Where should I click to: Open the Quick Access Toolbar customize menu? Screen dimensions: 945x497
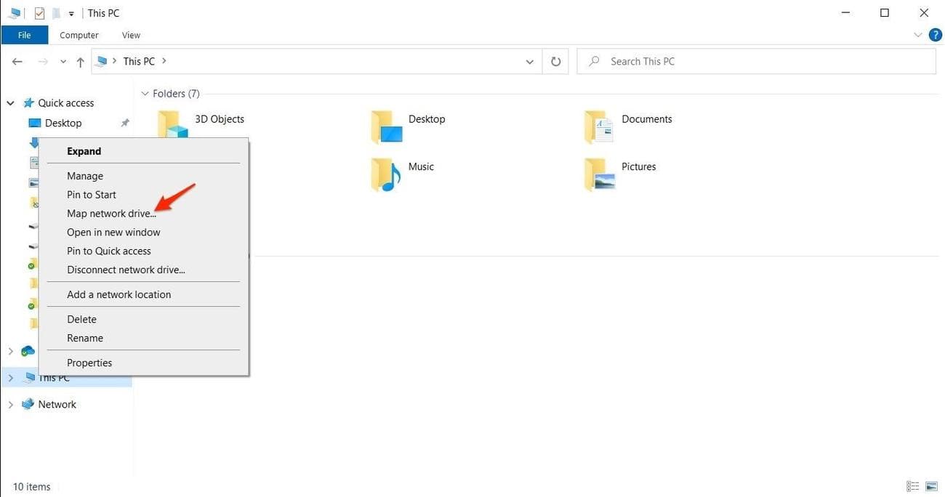tap(71, 12)
